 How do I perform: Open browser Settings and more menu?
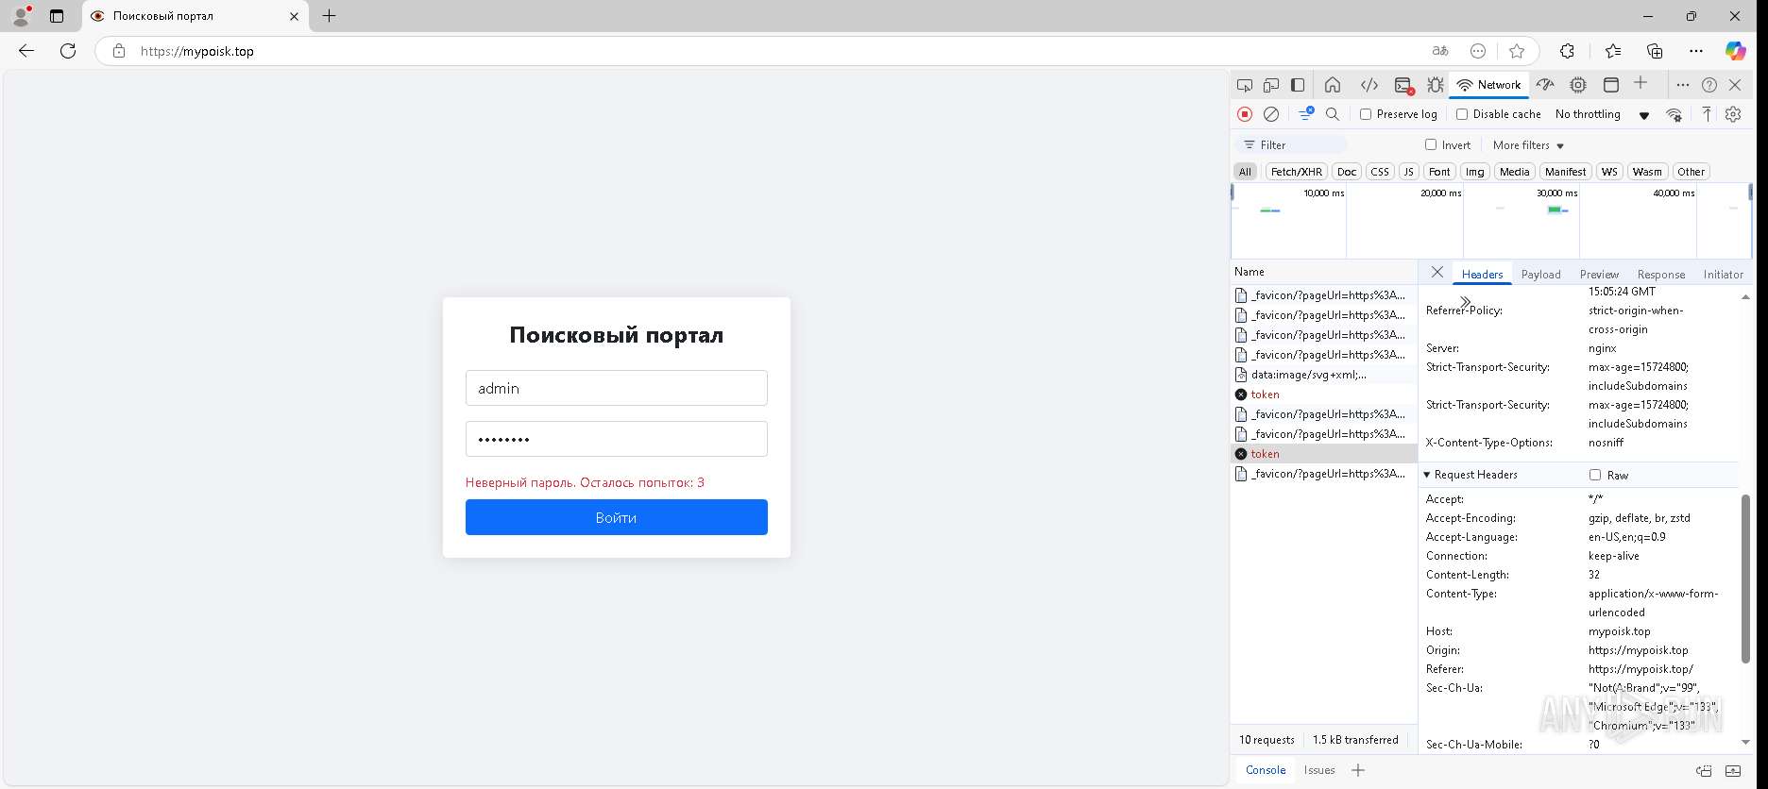point(1696,51)
